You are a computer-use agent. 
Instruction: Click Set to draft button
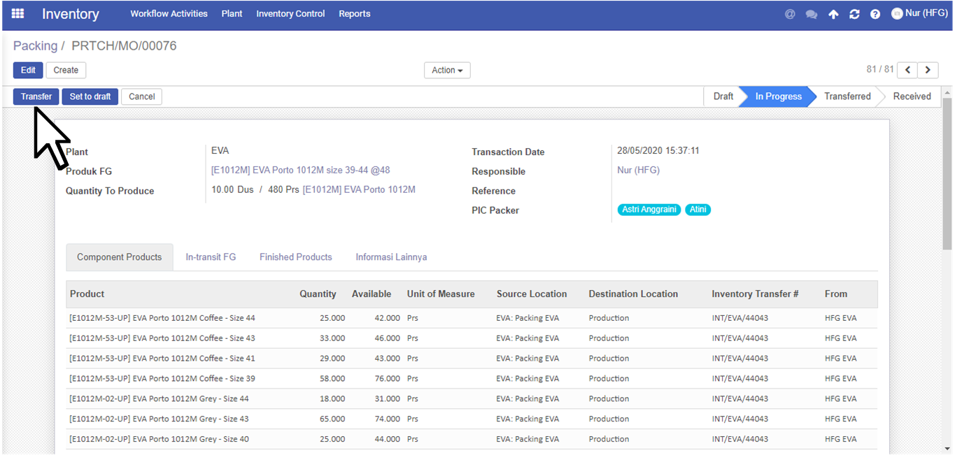(x=90, y=96)
